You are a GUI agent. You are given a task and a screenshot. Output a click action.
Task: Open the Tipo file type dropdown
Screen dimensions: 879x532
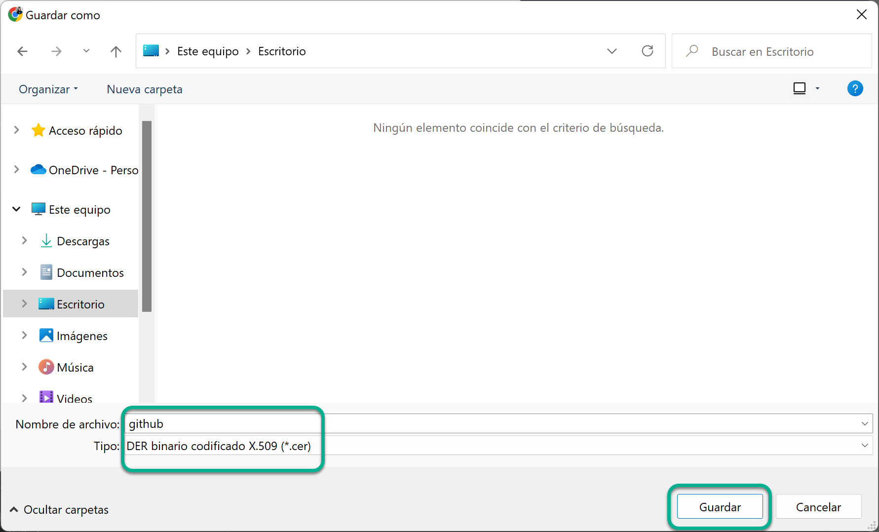(864, 446)
